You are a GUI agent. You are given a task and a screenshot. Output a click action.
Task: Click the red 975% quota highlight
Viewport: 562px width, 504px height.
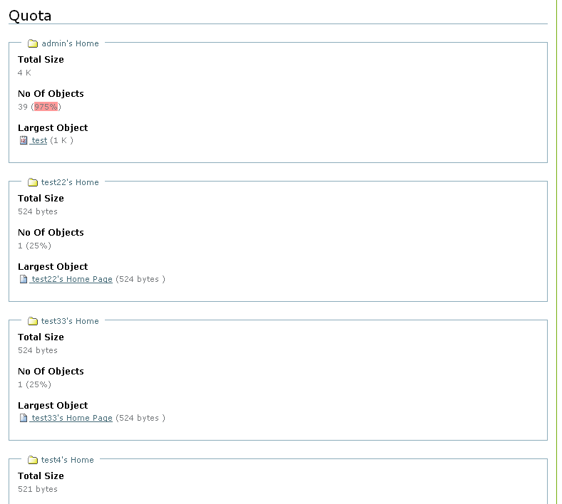tap(46, 107)
